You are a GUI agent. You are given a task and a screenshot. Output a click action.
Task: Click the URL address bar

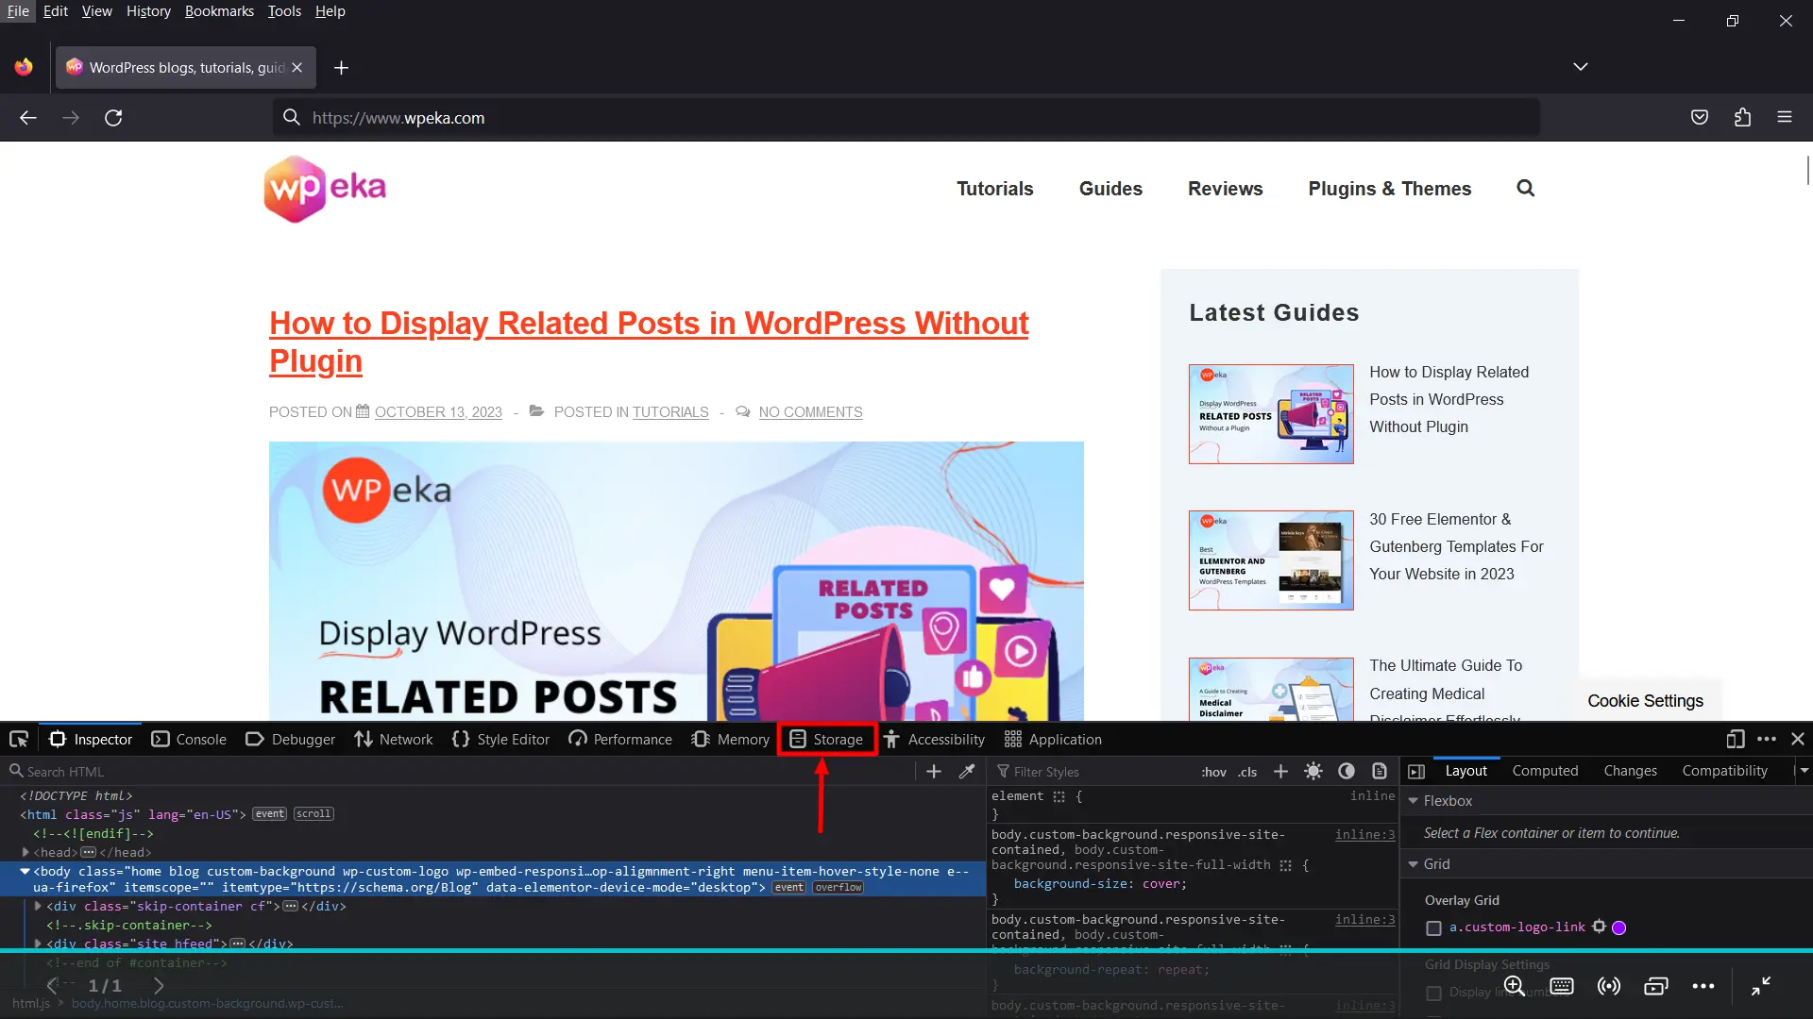point(906,118)
